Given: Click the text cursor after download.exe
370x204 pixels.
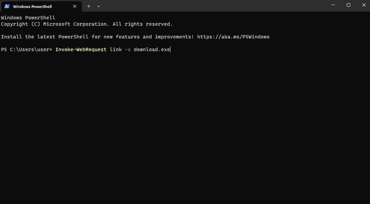Looking at the screenshot, I should (x=171, y=49).
